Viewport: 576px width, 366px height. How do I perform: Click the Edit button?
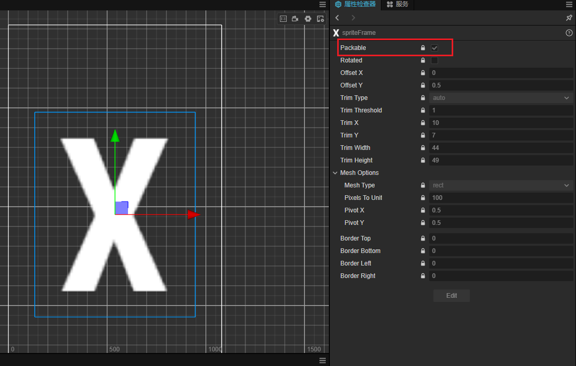pos(452,295)
